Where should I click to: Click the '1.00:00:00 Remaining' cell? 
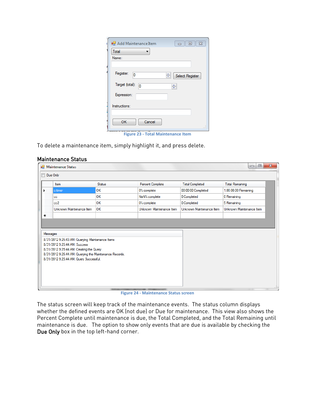[244, 191]
